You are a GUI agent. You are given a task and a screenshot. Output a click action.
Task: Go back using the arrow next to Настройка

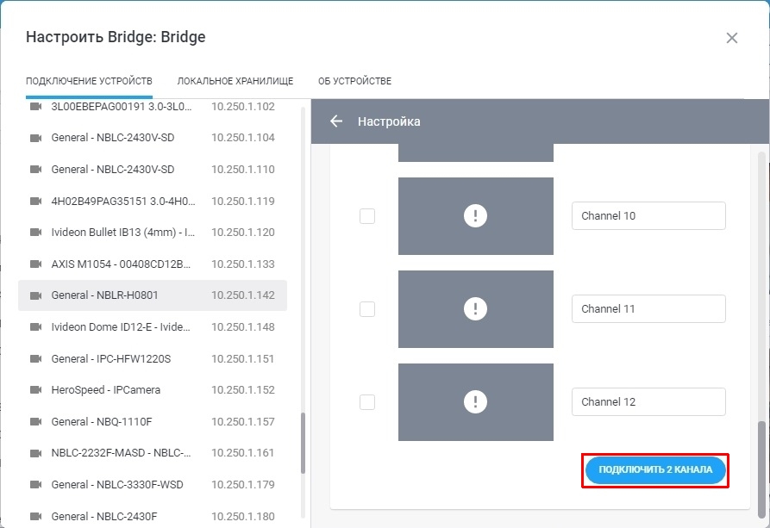pos(336,121)
